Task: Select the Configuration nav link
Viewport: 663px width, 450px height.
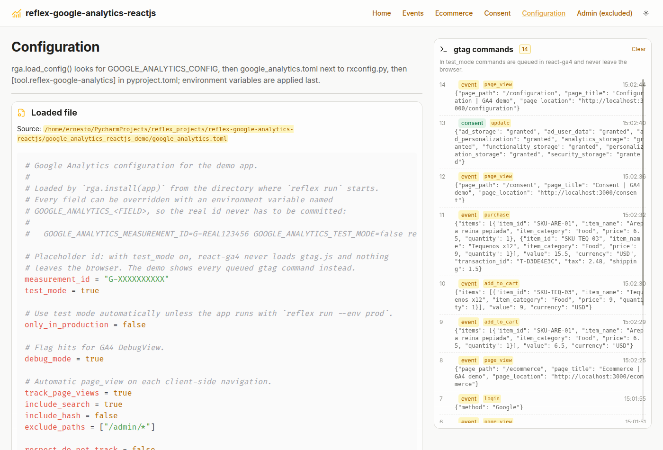Action: 544,13
